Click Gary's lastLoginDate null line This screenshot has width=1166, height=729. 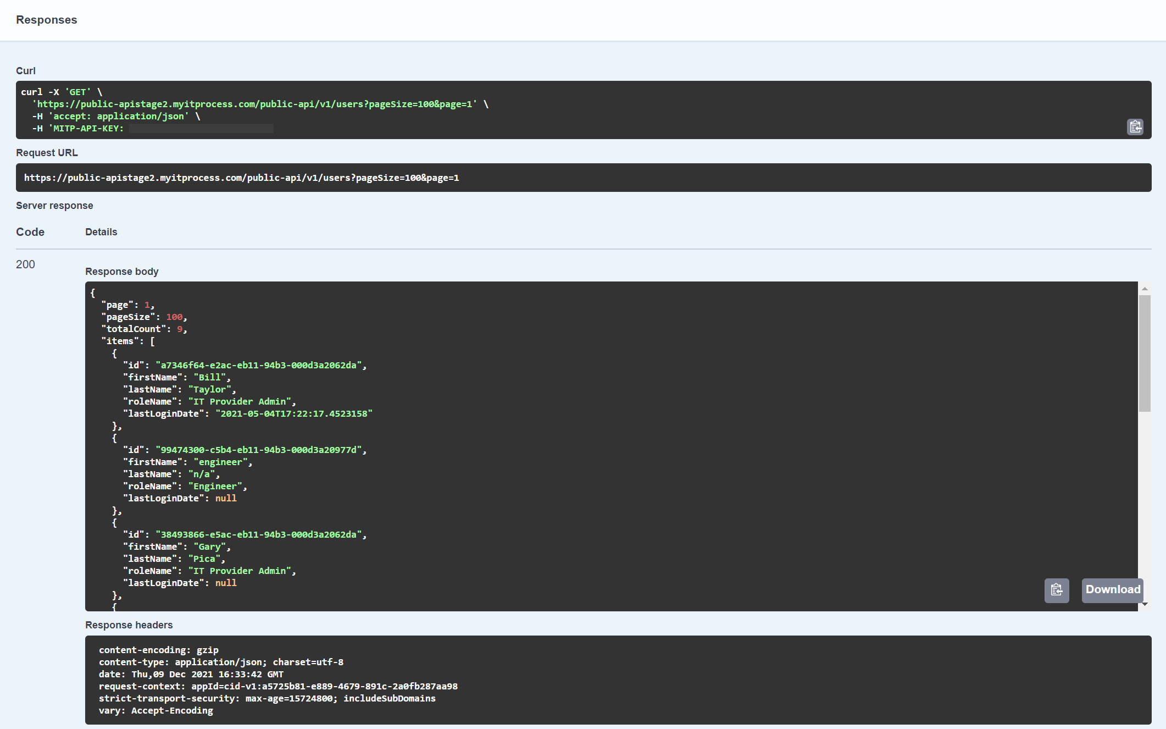click(x=180, y=583)
